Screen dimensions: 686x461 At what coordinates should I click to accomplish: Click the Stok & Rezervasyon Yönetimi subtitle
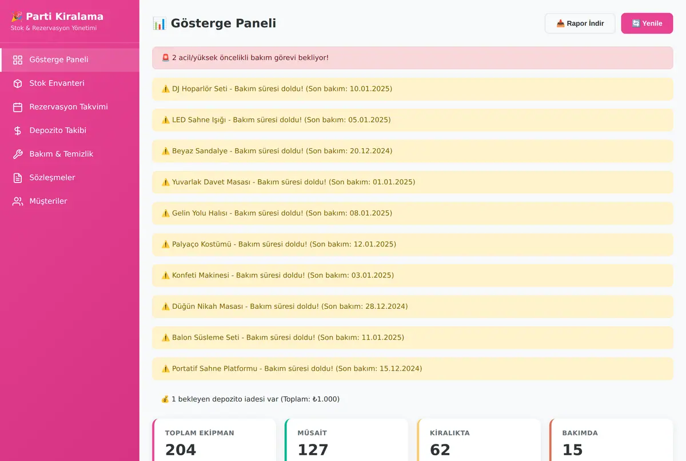pyautogui.click(x=54, y=28)
